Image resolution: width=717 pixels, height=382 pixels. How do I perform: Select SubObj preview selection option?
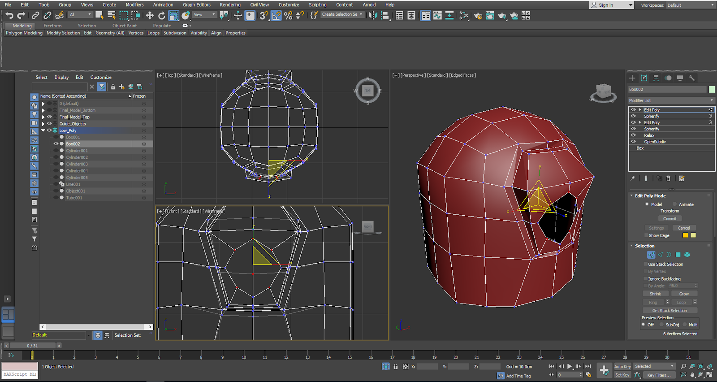pos(661,325)
